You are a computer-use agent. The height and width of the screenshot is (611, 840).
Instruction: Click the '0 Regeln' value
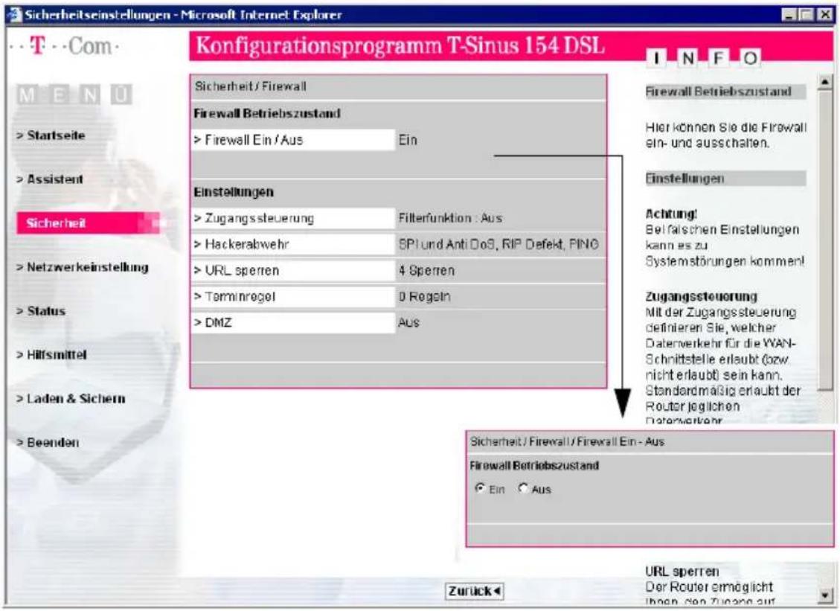click(x=424, y=296)
